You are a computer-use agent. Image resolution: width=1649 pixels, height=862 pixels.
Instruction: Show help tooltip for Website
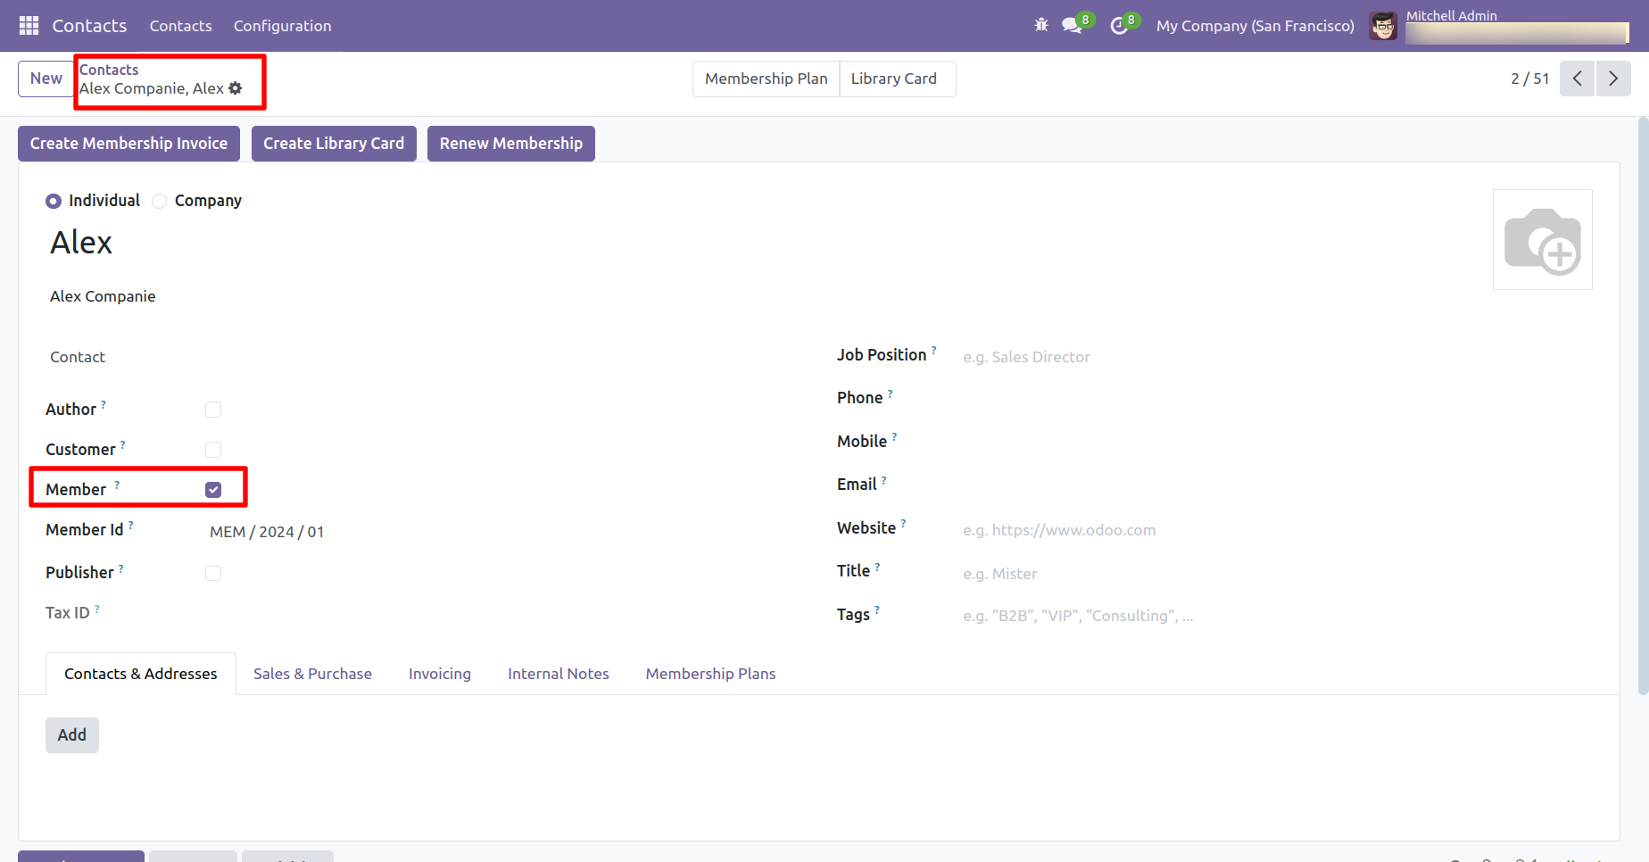coord(904,523)
